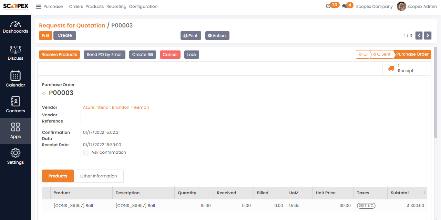Click the activities clock icon
The width and height of the screenshot is (441, 220).
(328, 6)
